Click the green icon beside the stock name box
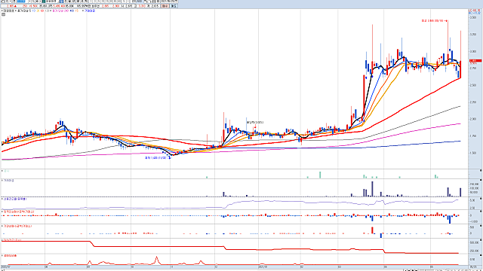The height and width of the screenshot is (271, 483). pyautogui.click(x=44, y=2)
